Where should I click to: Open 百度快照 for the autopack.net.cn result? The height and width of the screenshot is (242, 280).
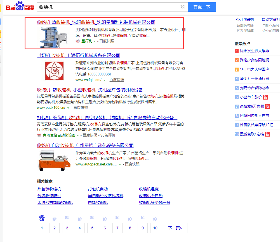pyautogui.click(x=132, y=164)
